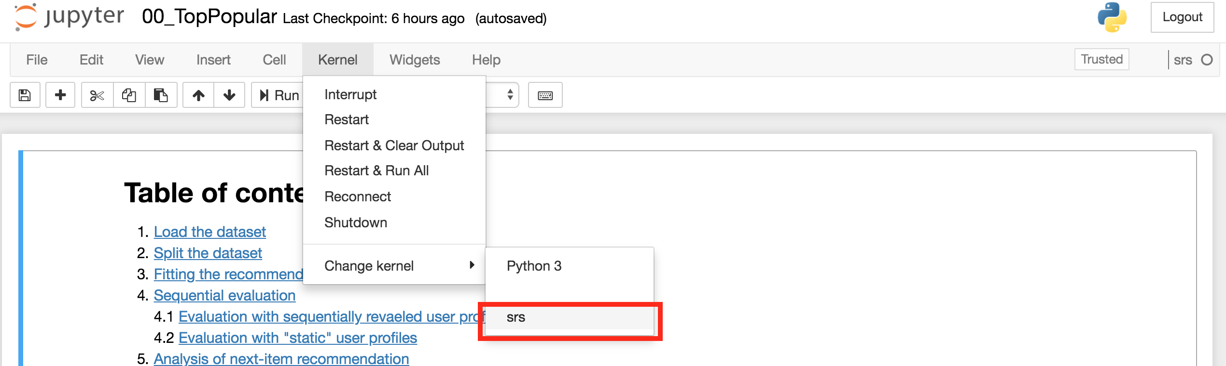The width and height of the screenshot is (1226, 366).
Task: Copy selected cells icon
Action: click(129, 95)
